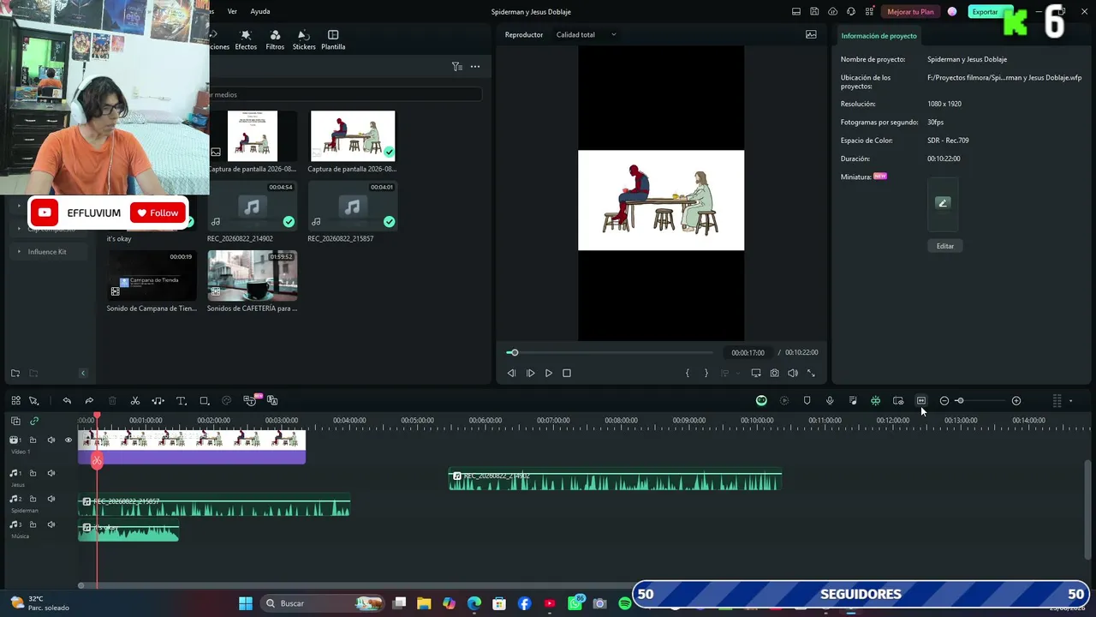
Task: Mark the in point with left brace
Action: [x=687, y=373]
